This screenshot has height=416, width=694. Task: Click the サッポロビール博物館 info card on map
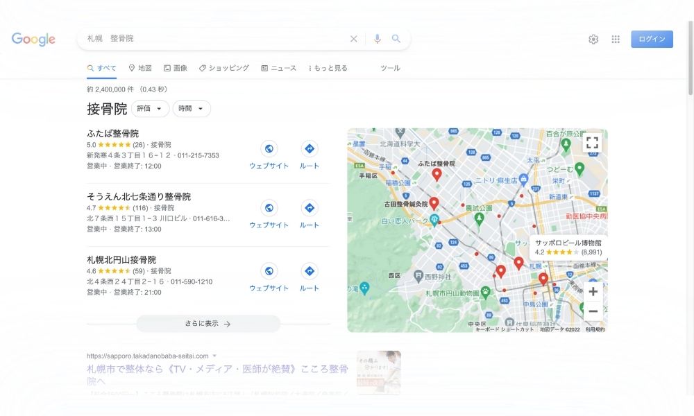coord(568,248)
